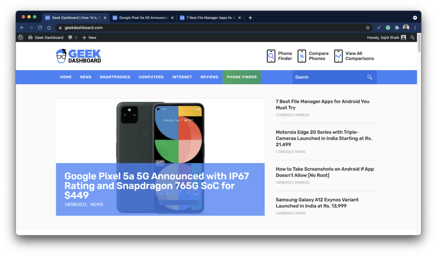Viewport: 437px width, 256px height.
Task: Open a new browser tab with plus
Action: click(x=250, y=17)
